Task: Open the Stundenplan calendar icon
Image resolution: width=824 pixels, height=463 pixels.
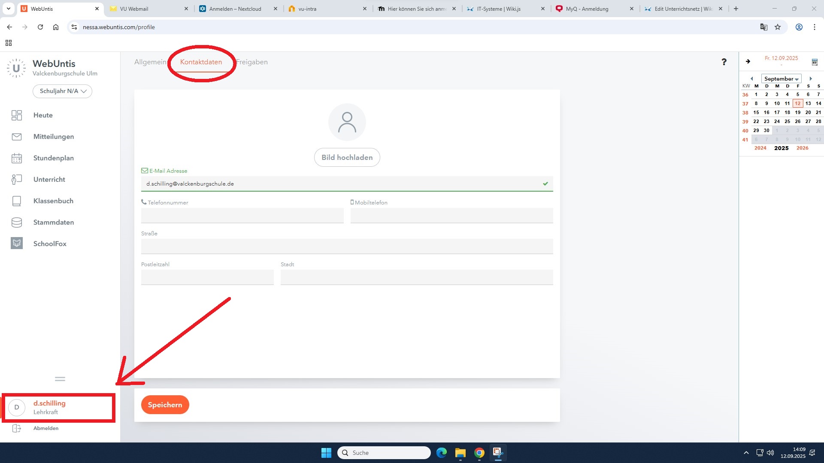Action: [x=17, y=158]
